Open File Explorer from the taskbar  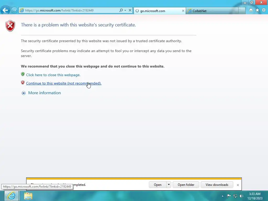coord(28,196)
